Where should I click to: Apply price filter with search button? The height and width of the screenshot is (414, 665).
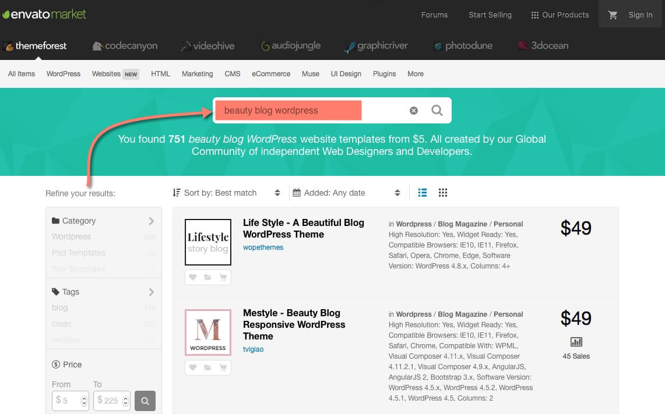pyautogui.click(x=145, y=401)
